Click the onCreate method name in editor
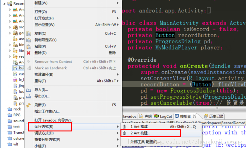This screenshot has width=246, height=148. pyautogui.click(x=194, y=66)
